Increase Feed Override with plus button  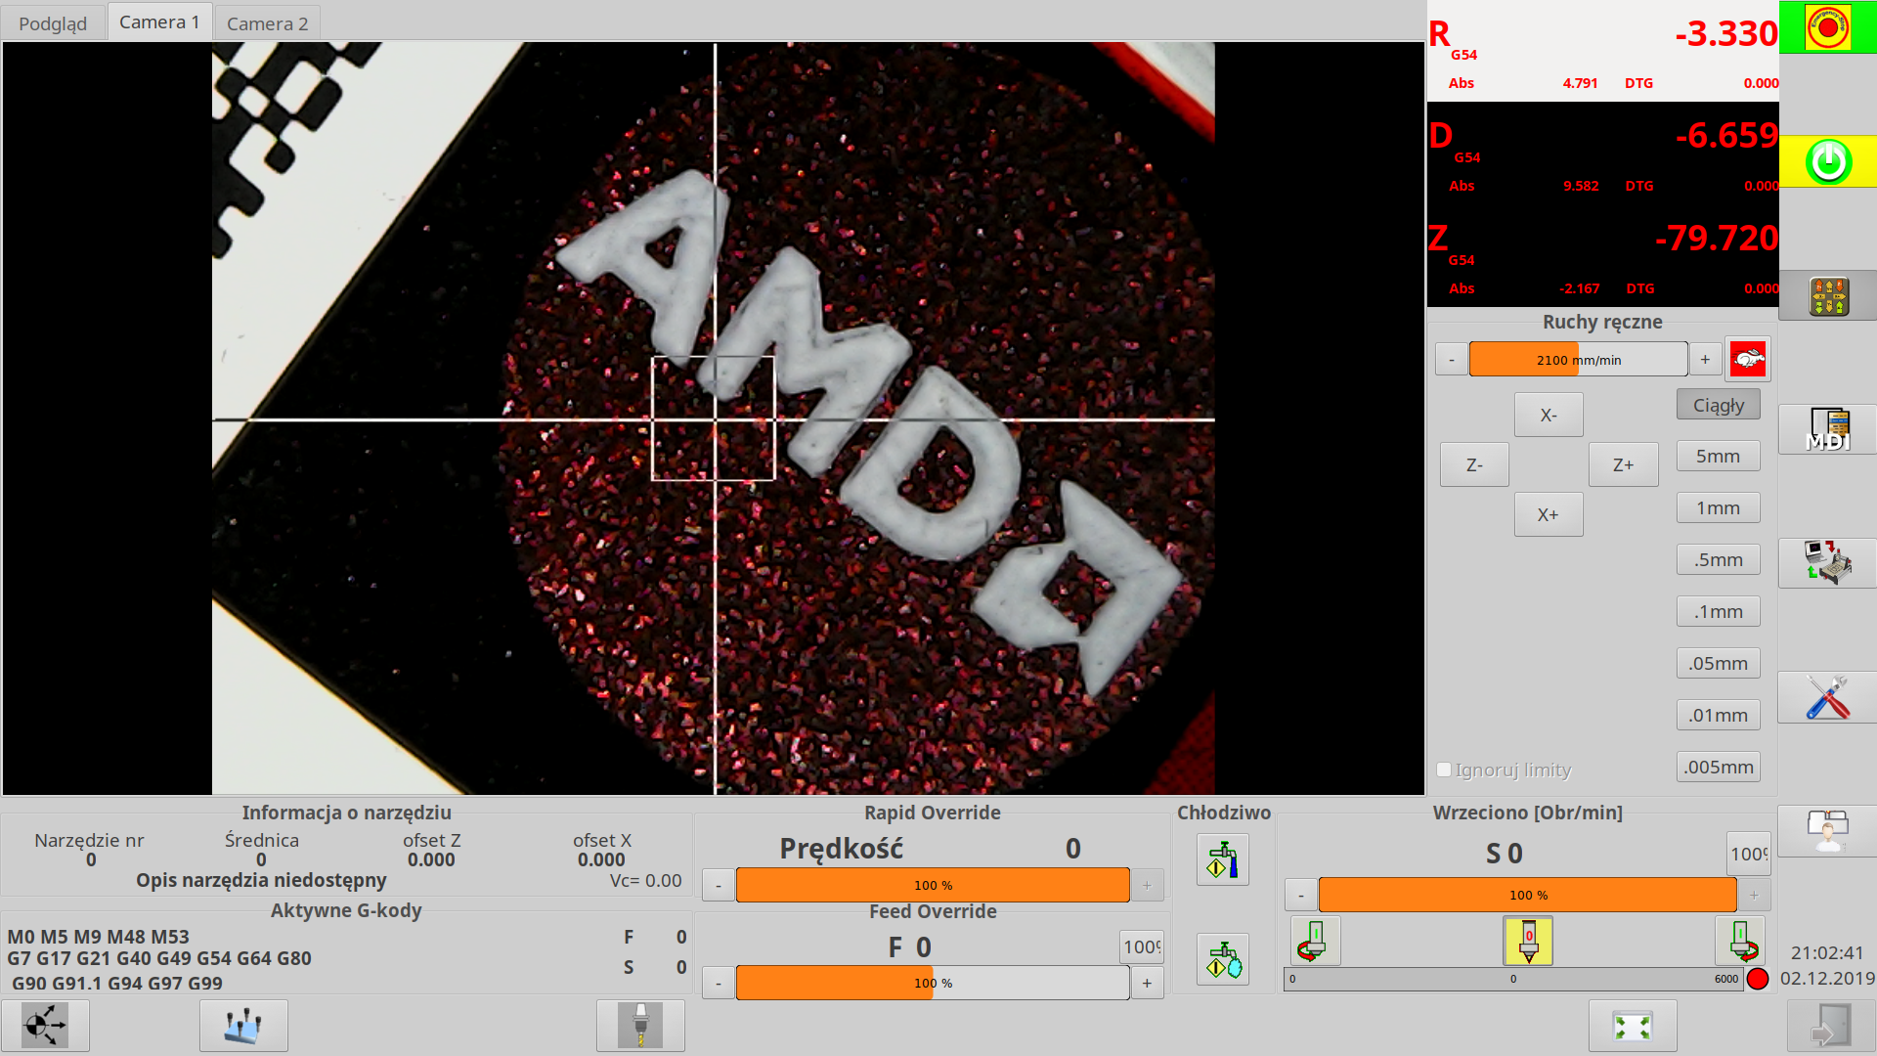pos(1147,984)
